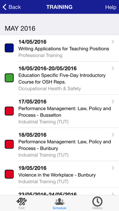Expand chevron for 14/05/2016 training entry
The height and width of the screenshot is (211, 119).
(113, 42)
